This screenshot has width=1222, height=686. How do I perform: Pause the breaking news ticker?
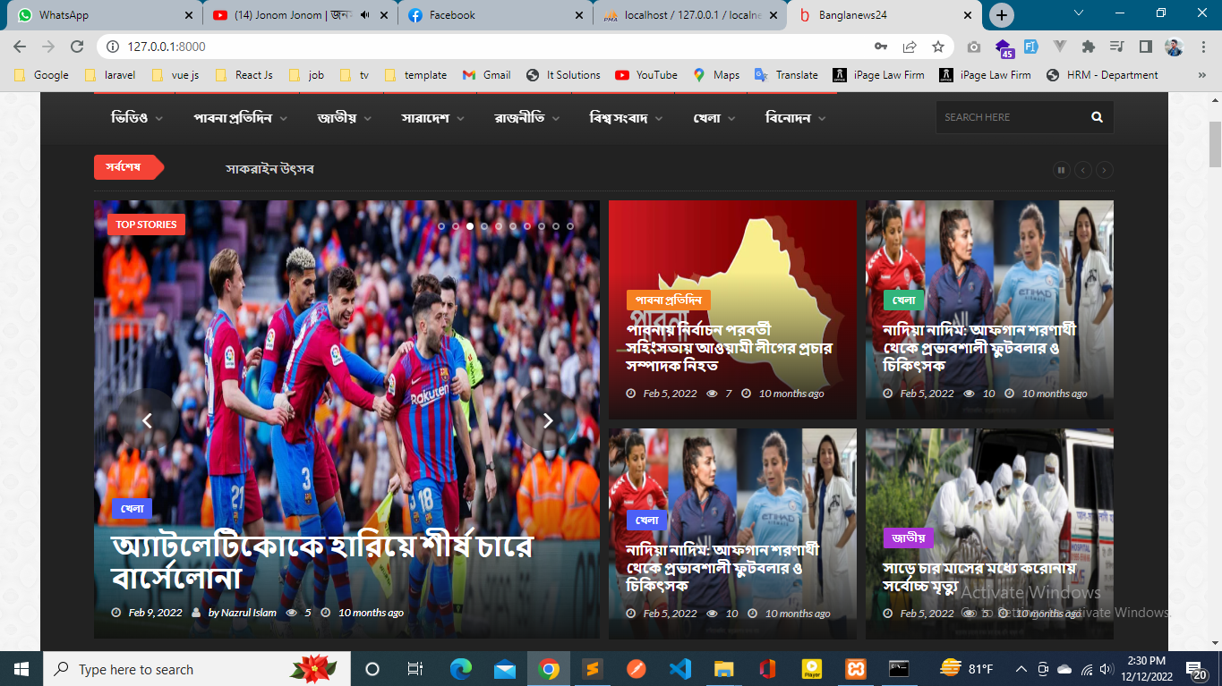(1062, 170)
